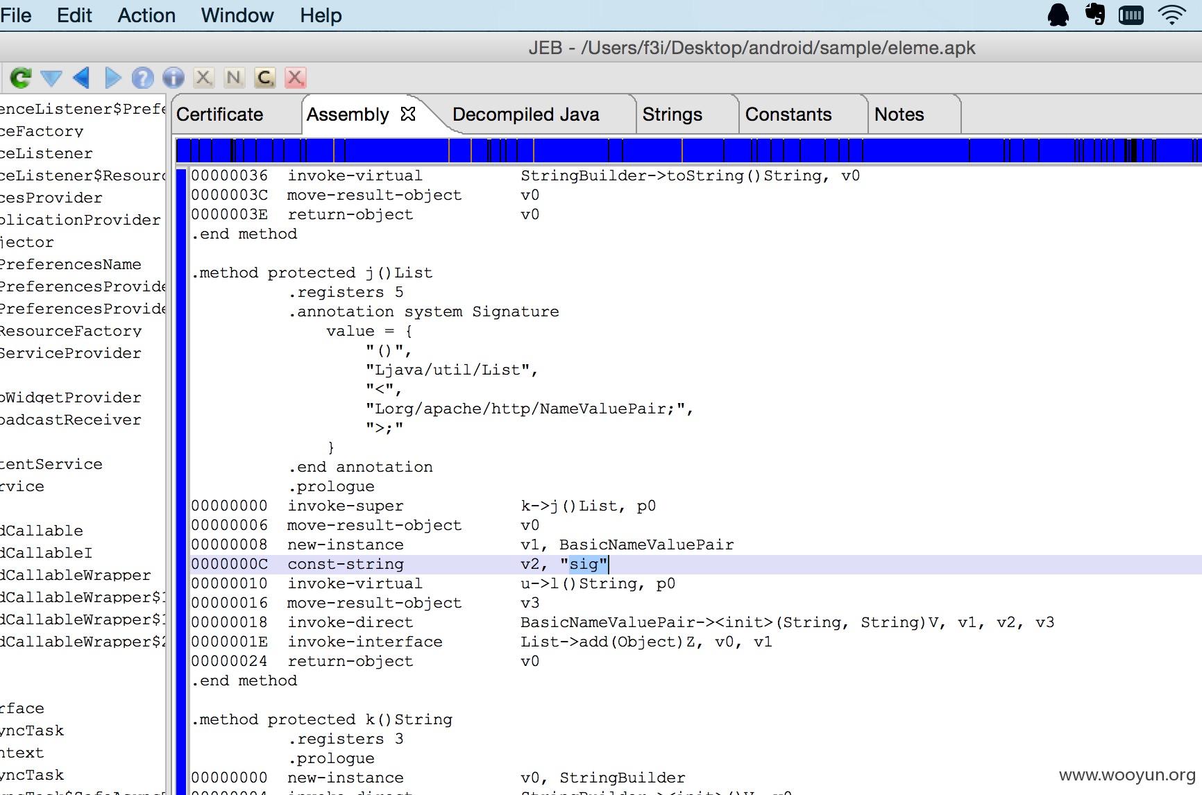Click the const-string instruction at 0000000C
Screen dimensions: 1202x795
346,564
